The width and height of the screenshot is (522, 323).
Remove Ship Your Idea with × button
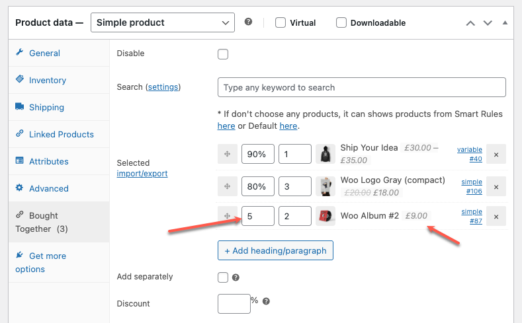coord(496,154)
